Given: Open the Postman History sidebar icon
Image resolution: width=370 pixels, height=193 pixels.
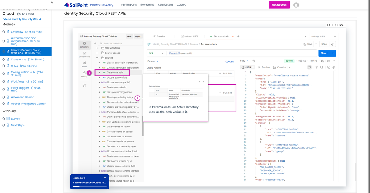Looking at the screenshot, I should coord(84,74).
